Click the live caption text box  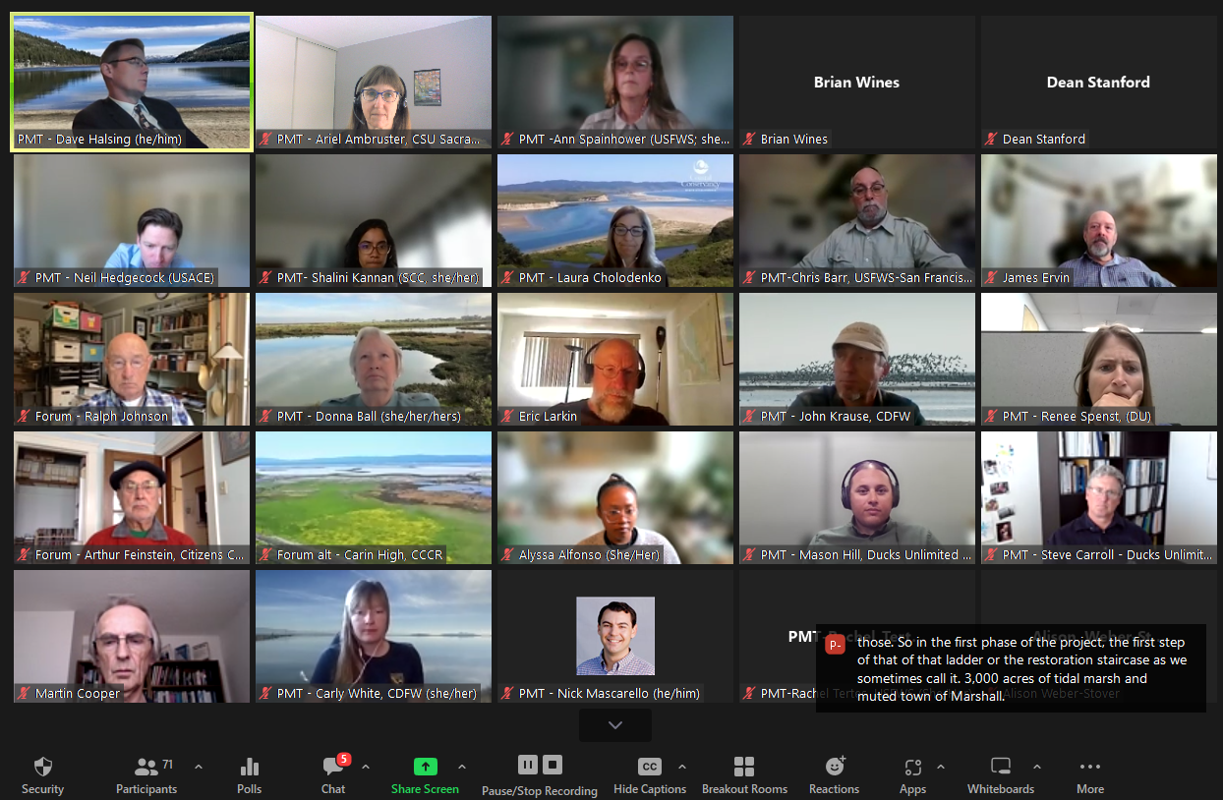click(1011, 668)
